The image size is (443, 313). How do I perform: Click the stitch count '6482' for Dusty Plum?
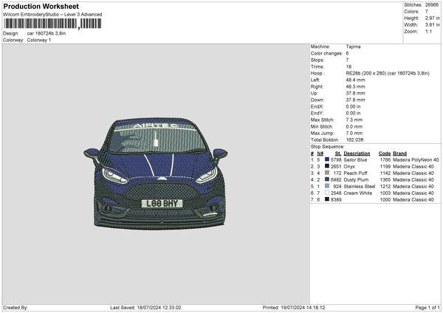[x=336, y=179]
